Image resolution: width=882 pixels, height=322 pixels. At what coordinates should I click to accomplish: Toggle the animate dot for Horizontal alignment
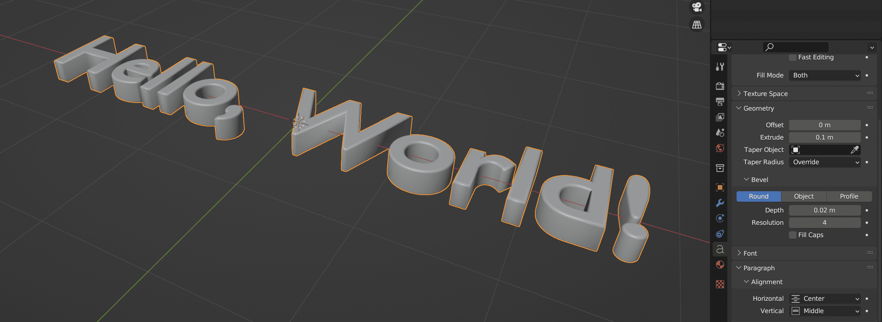pyautogui.click(x=867, y=298)
